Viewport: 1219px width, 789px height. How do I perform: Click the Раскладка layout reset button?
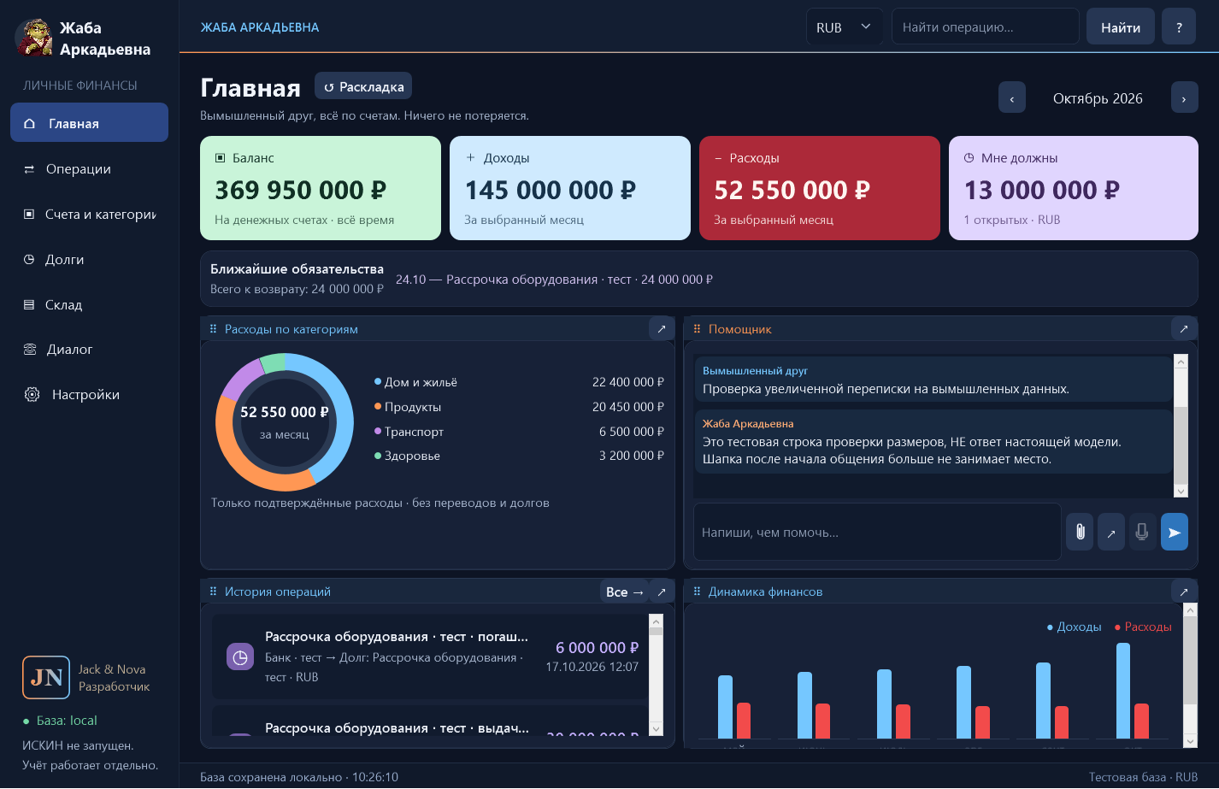[x=363, y=86]
